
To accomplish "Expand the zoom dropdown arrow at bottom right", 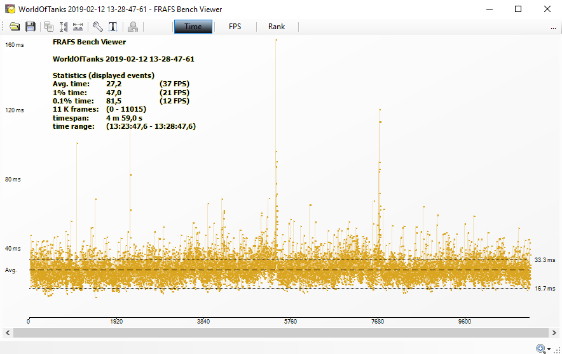I will click(549, 348).
